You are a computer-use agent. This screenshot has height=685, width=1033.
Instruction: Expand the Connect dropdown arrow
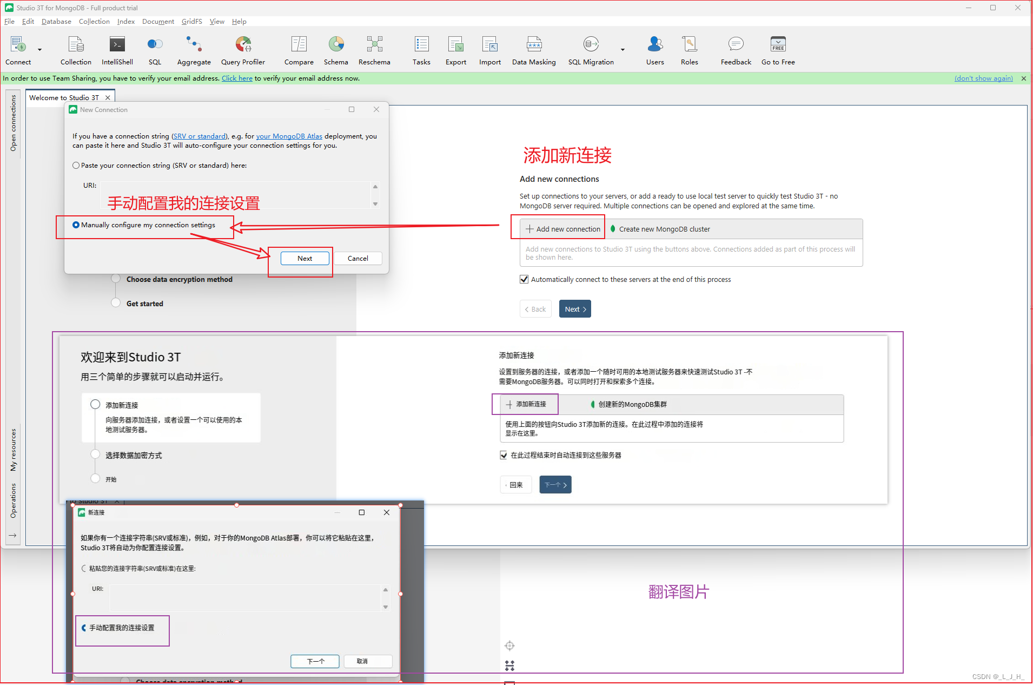[x=39, y=50]
